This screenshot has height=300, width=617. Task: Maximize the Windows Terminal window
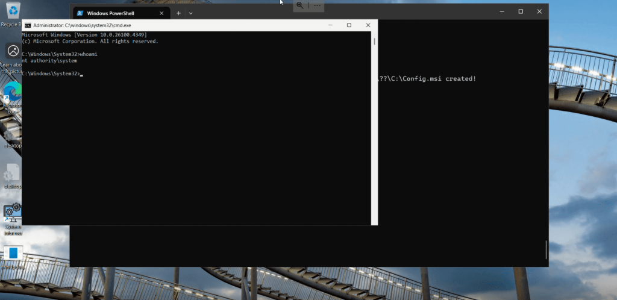point(521,11)
